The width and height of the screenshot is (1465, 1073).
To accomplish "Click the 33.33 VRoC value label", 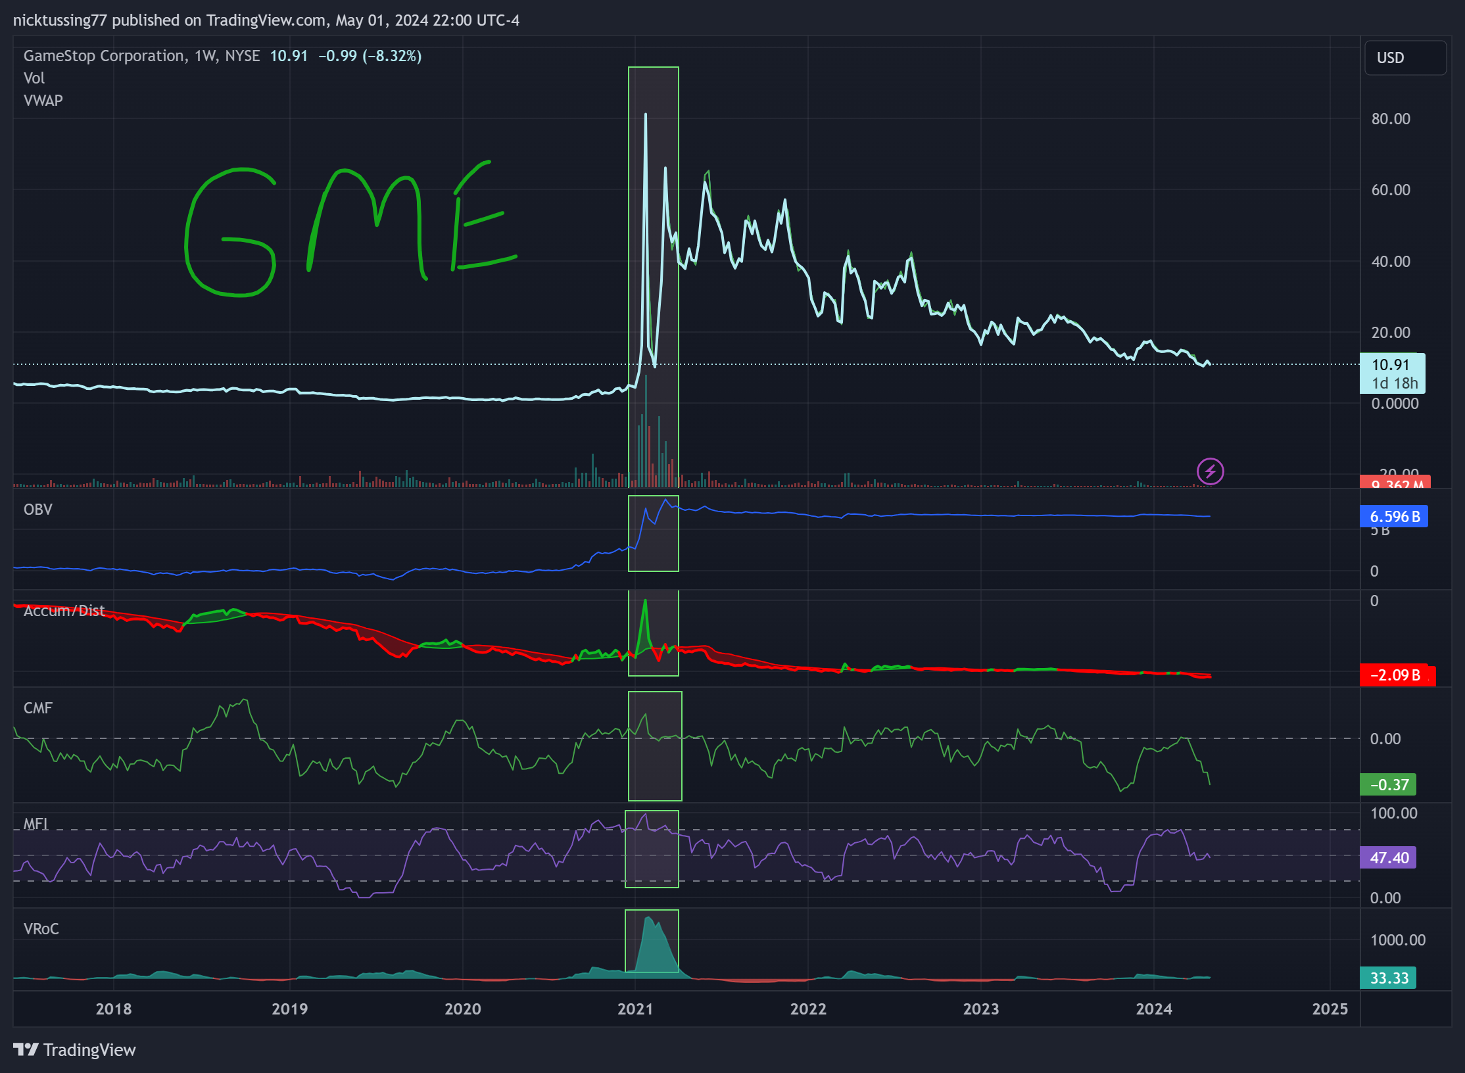I will point(1388,978).
